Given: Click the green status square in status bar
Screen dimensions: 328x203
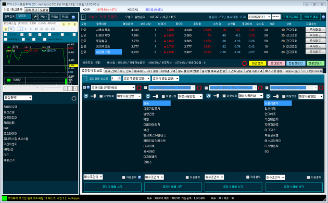Looking at the screenshot, I should tap(4, 198).
